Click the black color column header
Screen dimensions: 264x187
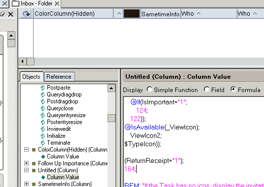132,14
